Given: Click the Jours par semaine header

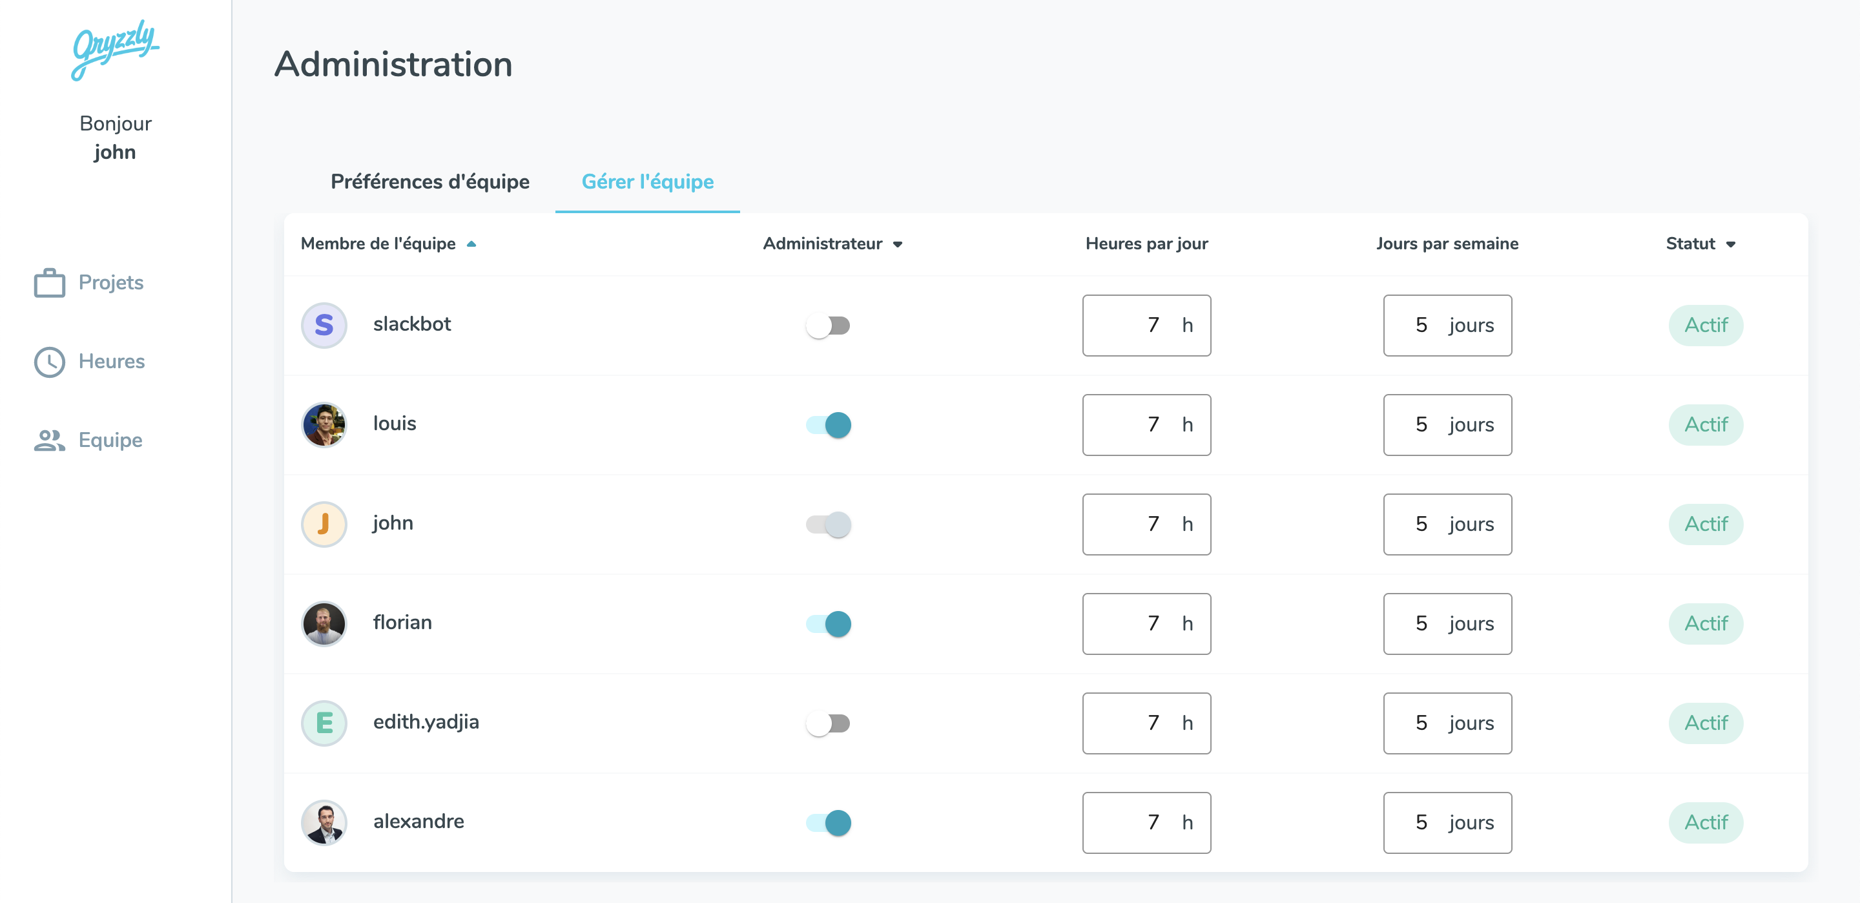Looking at the screenshot, I should point(1447,244).
